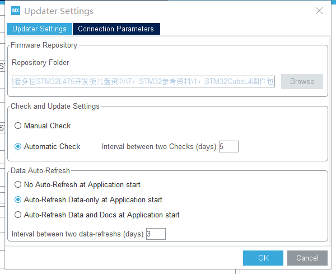Click the Firmware Repository group title
Image resolution: width=336 pixels, height=274 pixels.
44,45
